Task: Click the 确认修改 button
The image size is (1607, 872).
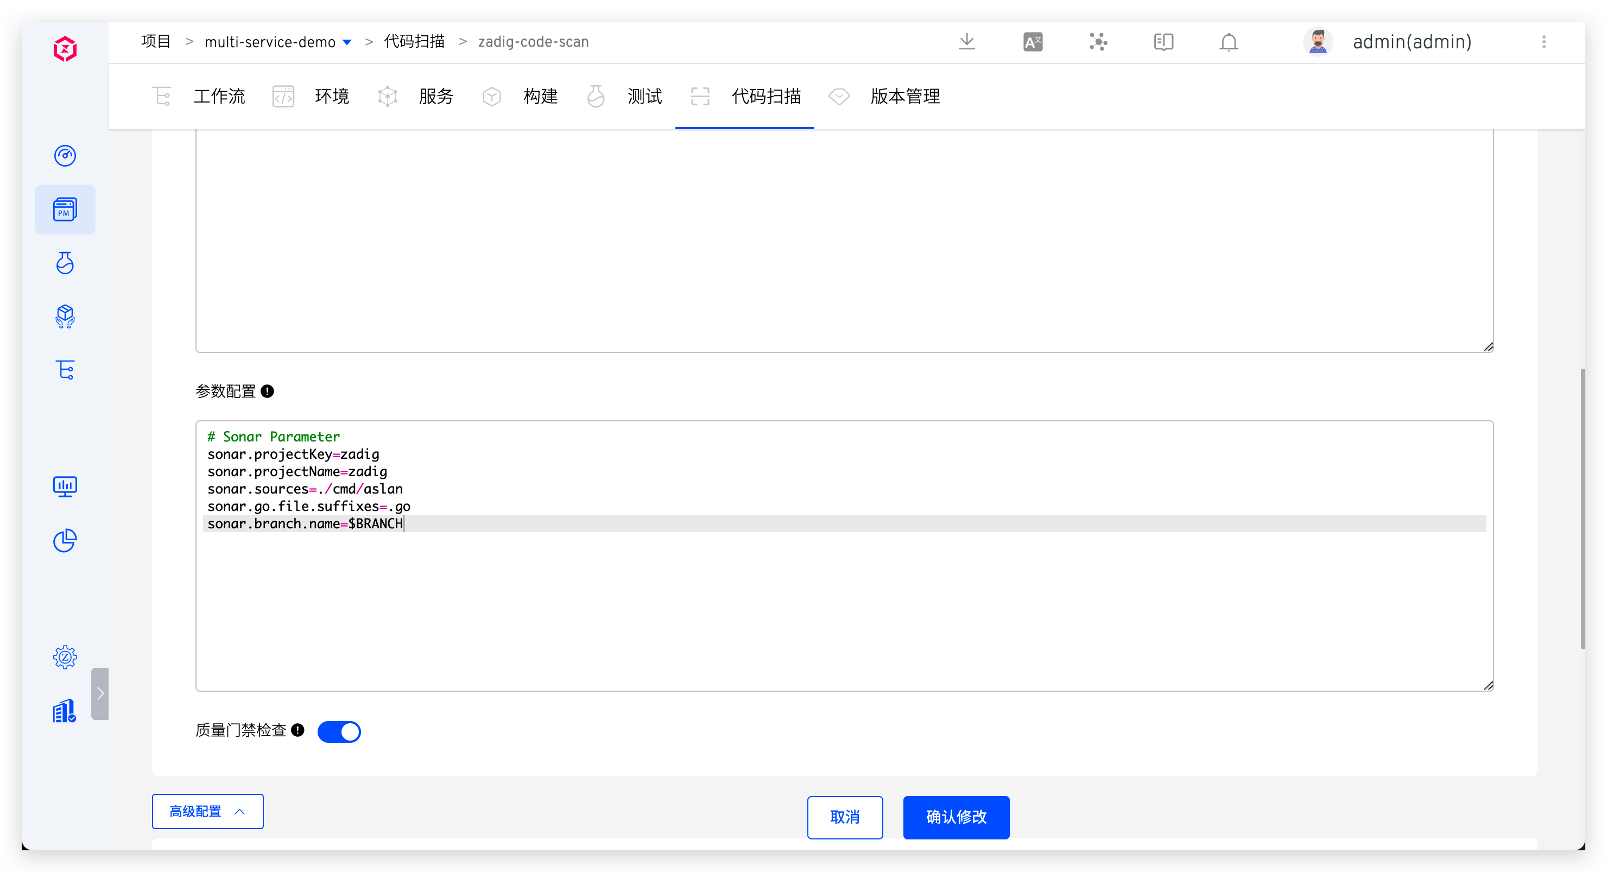Action: pyautogui.click(x=956, y=817)
